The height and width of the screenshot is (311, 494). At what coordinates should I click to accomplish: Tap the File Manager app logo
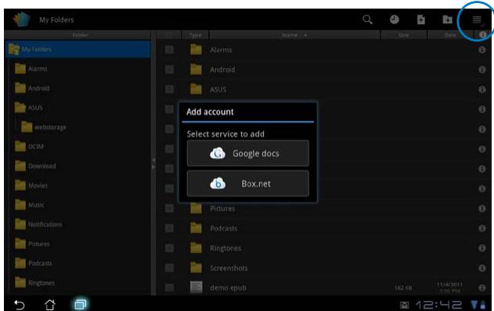[21, 20]
